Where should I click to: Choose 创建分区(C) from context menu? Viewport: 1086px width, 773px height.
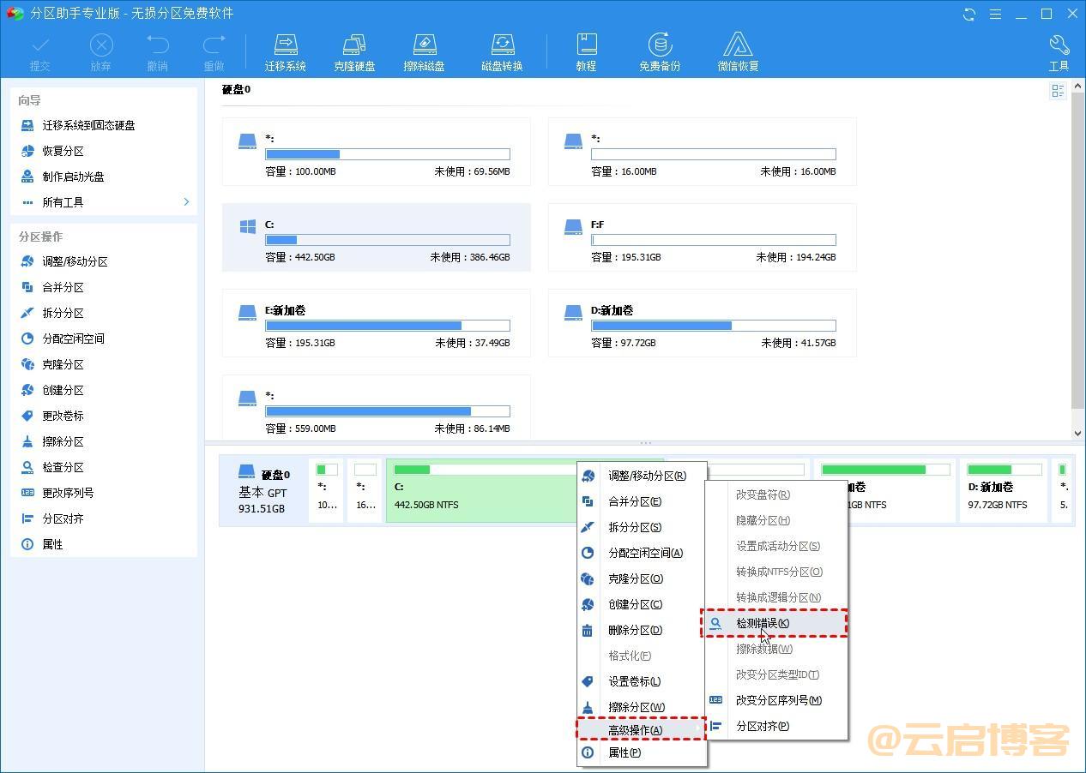642,604
